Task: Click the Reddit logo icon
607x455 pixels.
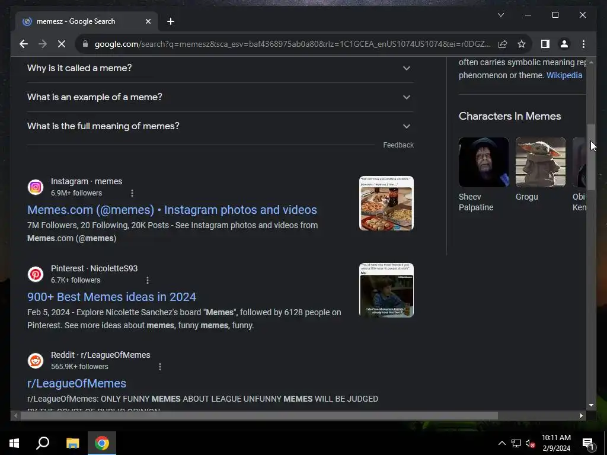Action: pos(35,361)
